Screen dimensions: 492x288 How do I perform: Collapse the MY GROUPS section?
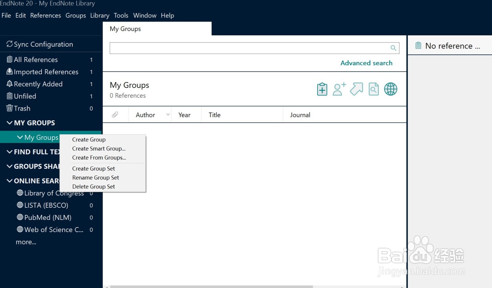pos(10,123)
